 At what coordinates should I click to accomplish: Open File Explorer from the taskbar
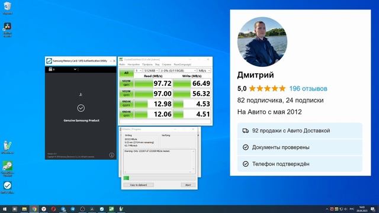pyautogui.click(x=24, y=209)
